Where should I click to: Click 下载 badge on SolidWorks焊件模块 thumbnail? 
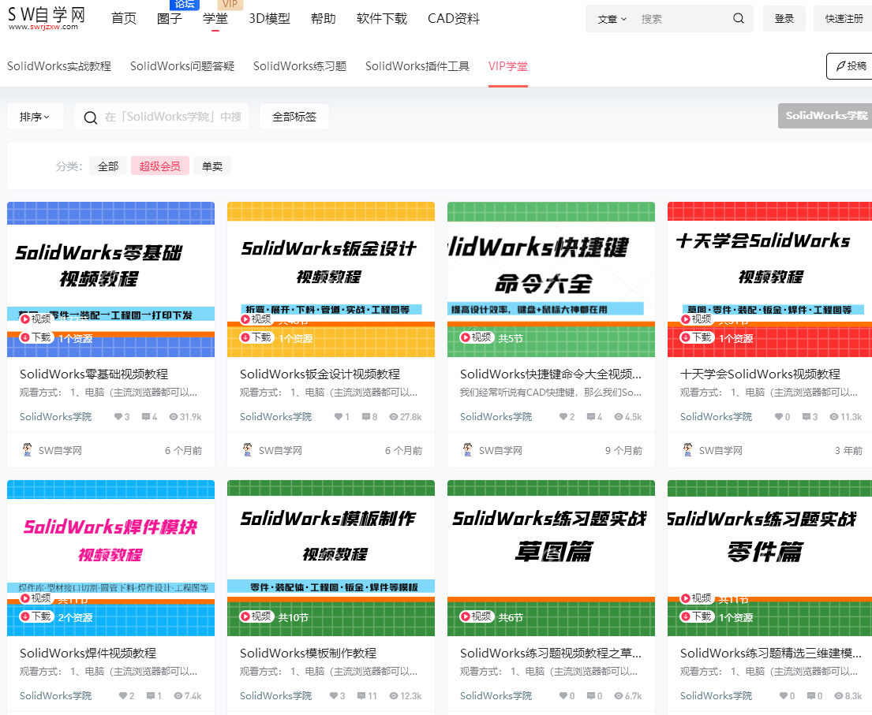click(36, 616)
